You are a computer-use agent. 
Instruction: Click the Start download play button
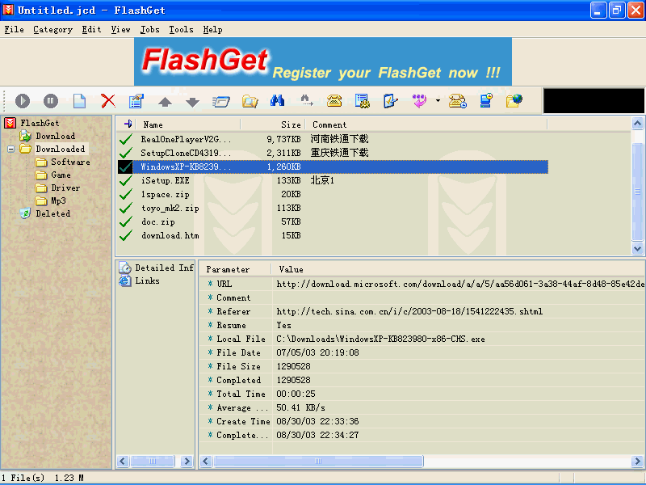23,101
